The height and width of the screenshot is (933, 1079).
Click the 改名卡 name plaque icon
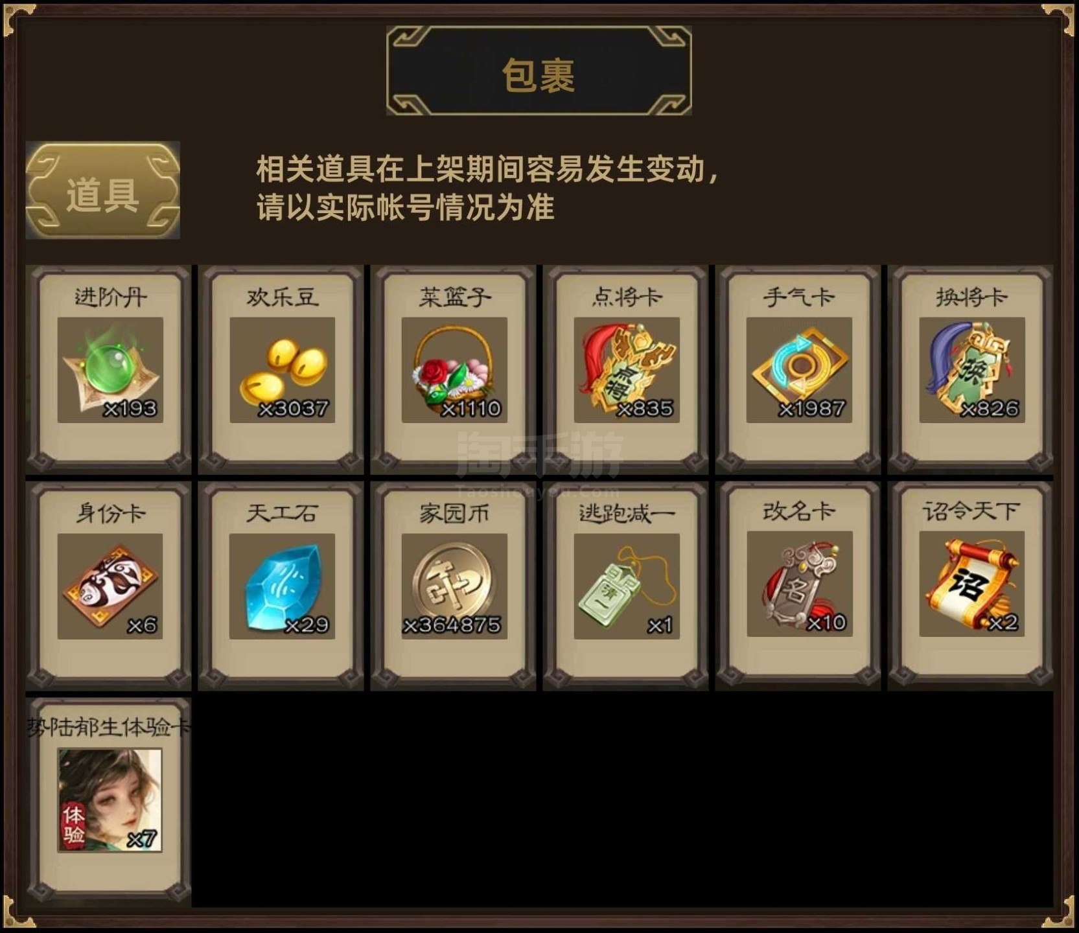point(800,584)
